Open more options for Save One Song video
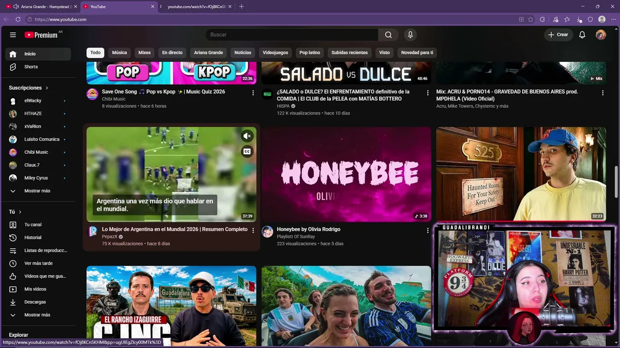620x348 pixels. point(253,92)
